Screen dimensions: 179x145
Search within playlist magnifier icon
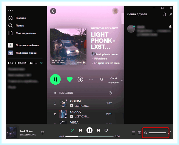(101, 80)
